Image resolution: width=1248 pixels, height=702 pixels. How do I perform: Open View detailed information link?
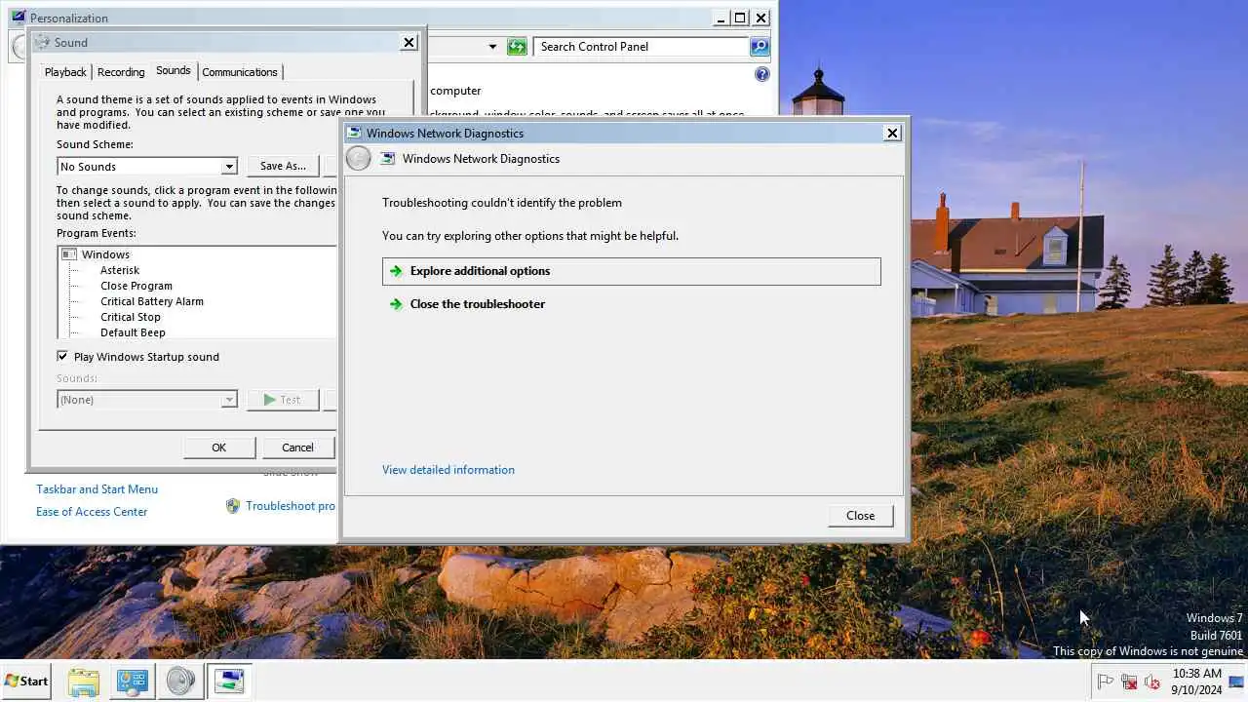[448, 470]
